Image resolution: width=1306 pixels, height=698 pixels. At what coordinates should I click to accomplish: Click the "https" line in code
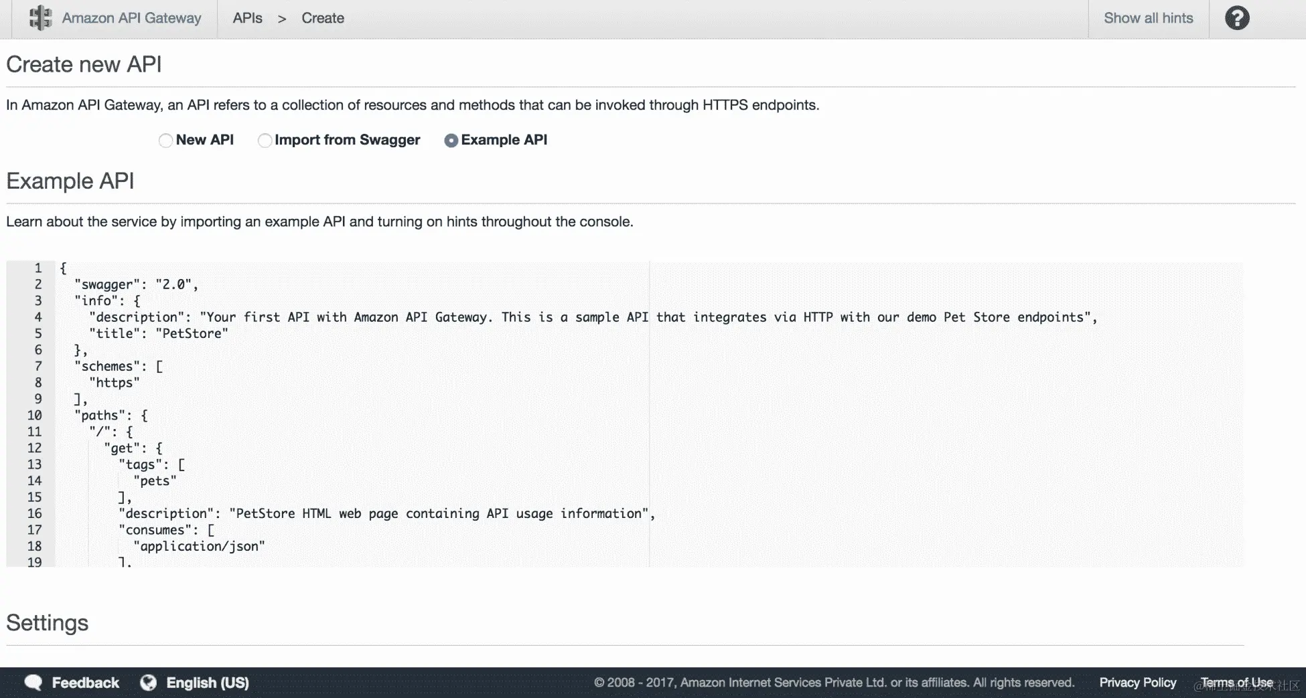(114, 383)
